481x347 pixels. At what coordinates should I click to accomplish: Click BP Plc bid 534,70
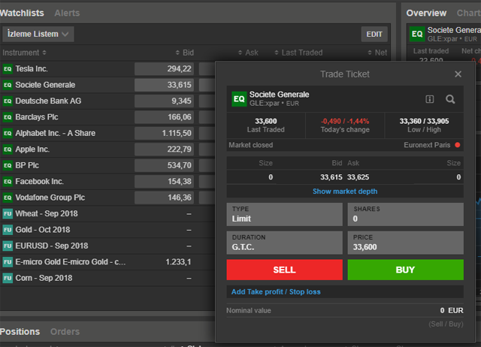click(164, 165)
